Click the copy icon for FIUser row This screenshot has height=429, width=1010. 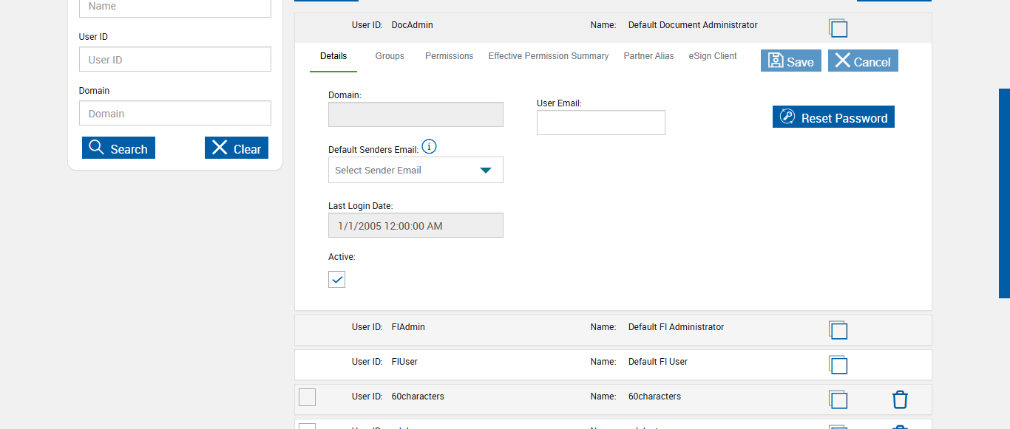pyautogui.click(x=838, y=365)
